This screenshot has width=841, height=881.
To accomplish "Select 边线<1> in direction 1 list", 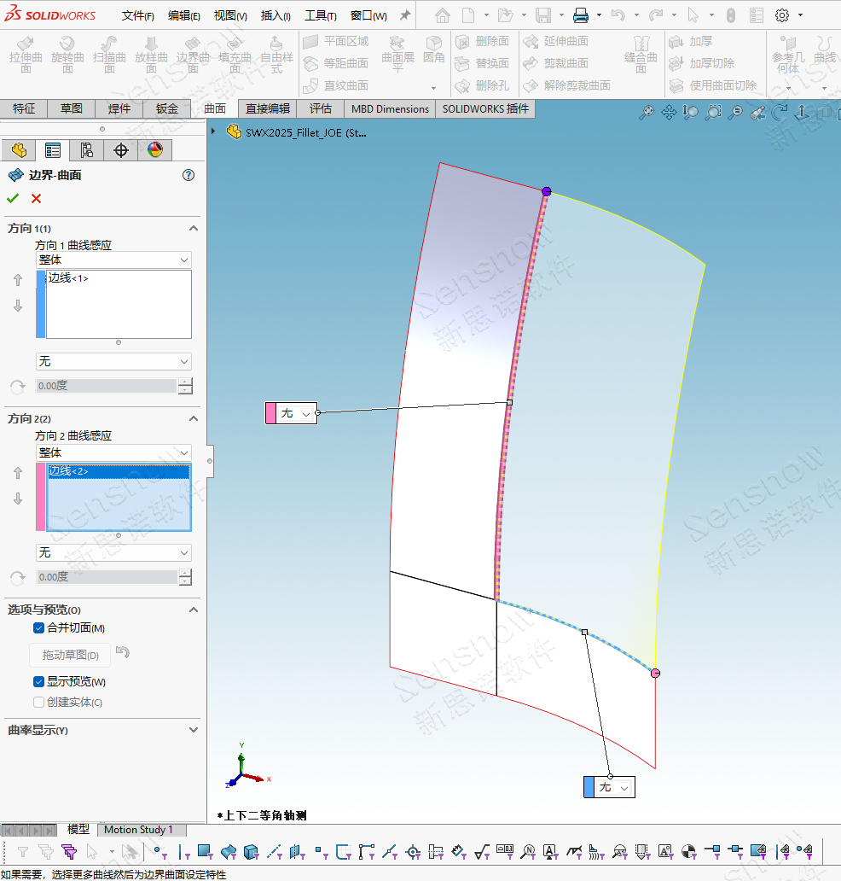I will (x=68, y=278).
